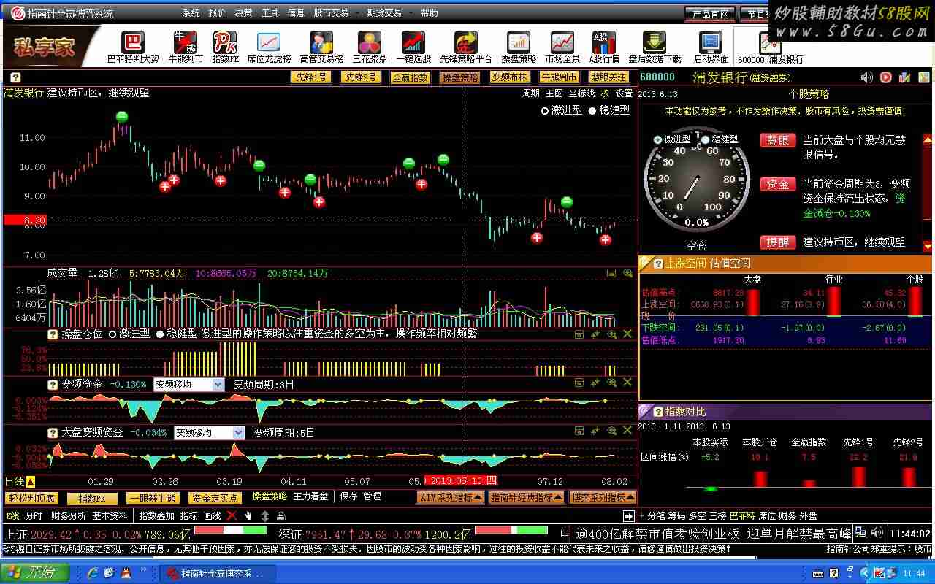Open the 决策 menu
The height and width of the screenshot is (584, 935).
point(243,13)
